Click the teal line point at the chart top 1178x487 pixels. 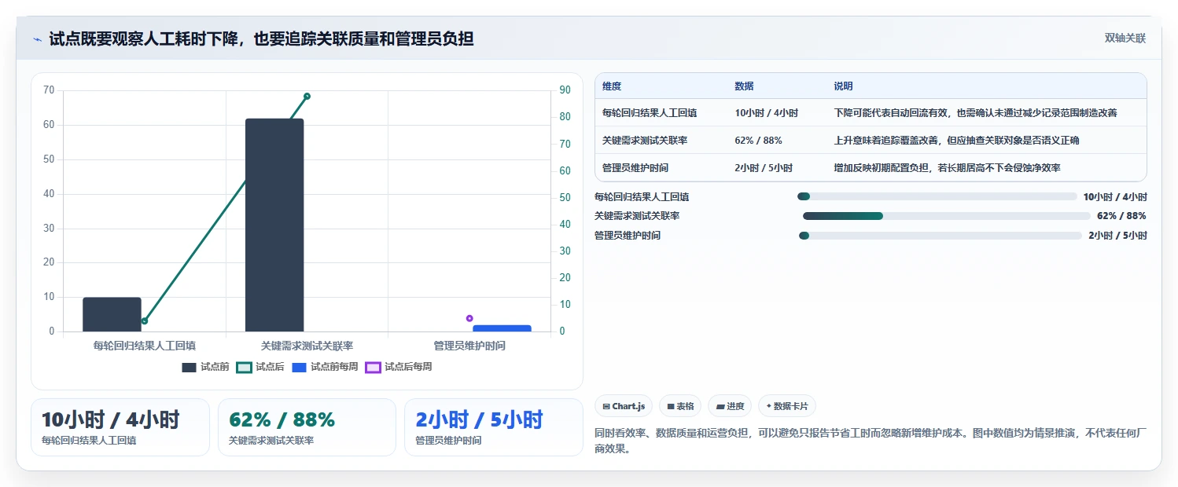307,97
